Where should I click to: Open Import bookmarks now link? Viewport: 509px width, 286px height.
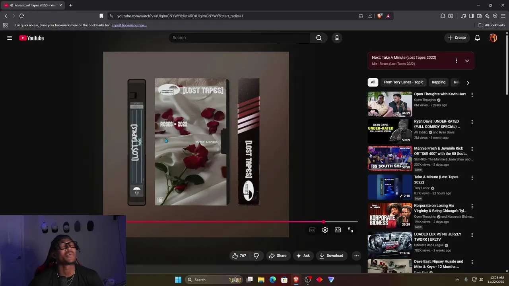point(129,25)
